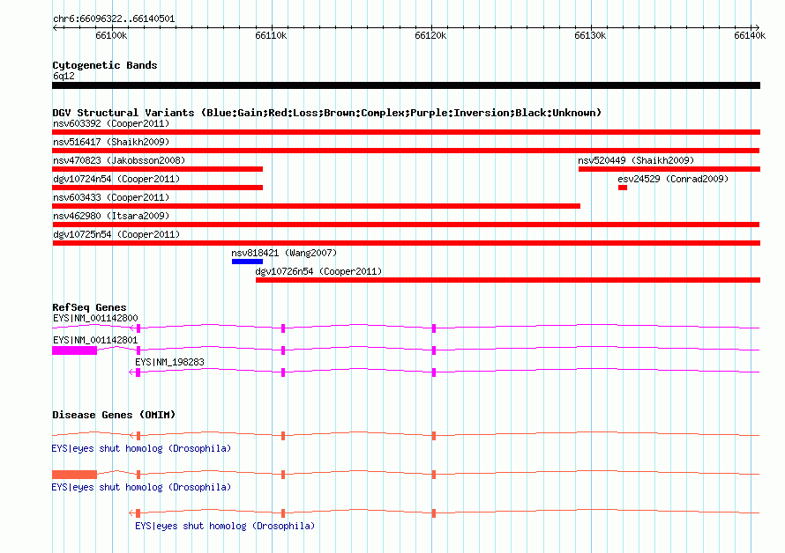The height and width of the screenshot is (553, 785).
Task: Select the dgv10724n54 (Cooper2011) red bar
Action: (x=157, y=188)
